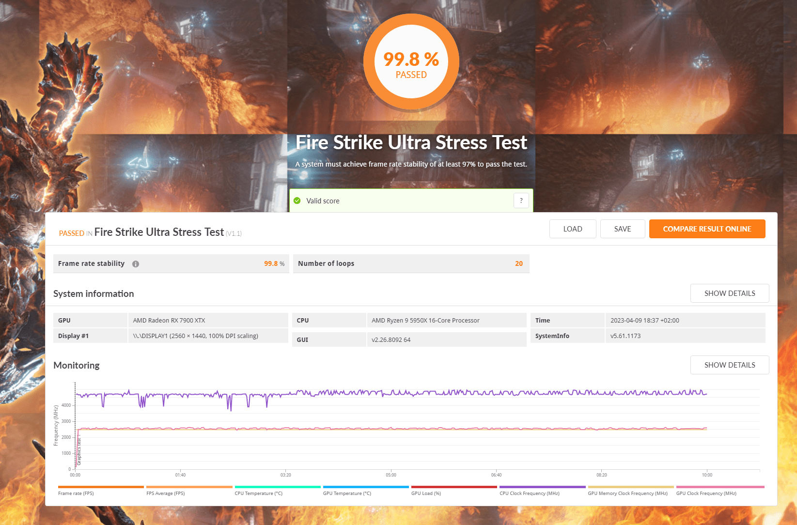
Task: Click the 01:40 time label on chart
Action: [x=180, y=475]
